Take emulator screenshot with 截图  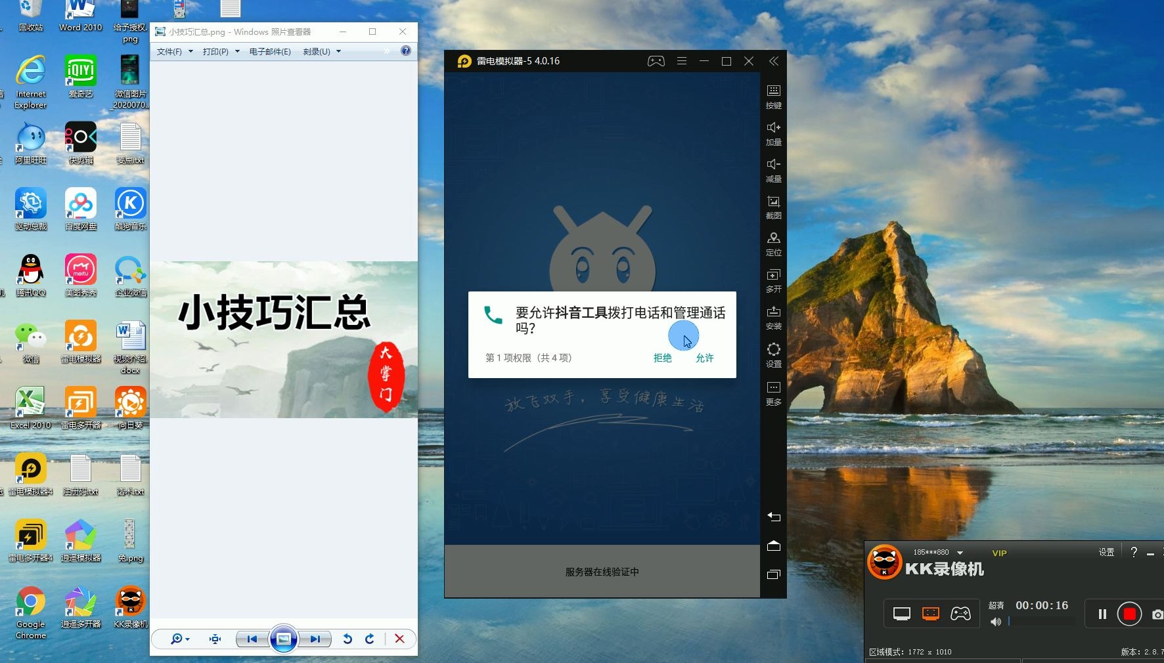tap(773, 207)
